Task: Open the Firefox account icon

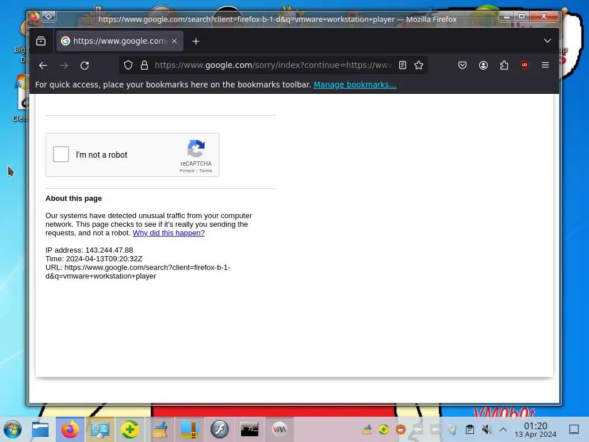Action: pyautogui.click(x=483, y=66)
